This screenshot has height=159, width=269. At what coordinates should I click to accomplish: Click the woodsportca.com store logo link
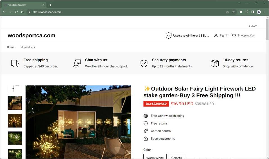31,35
